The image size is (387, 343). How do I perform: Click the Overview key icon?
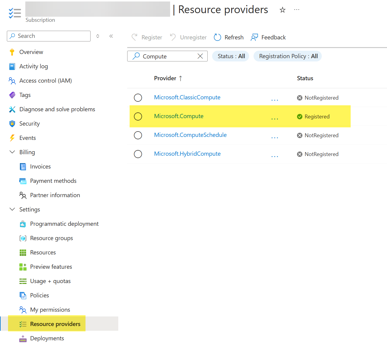click(x=12, y=52)
